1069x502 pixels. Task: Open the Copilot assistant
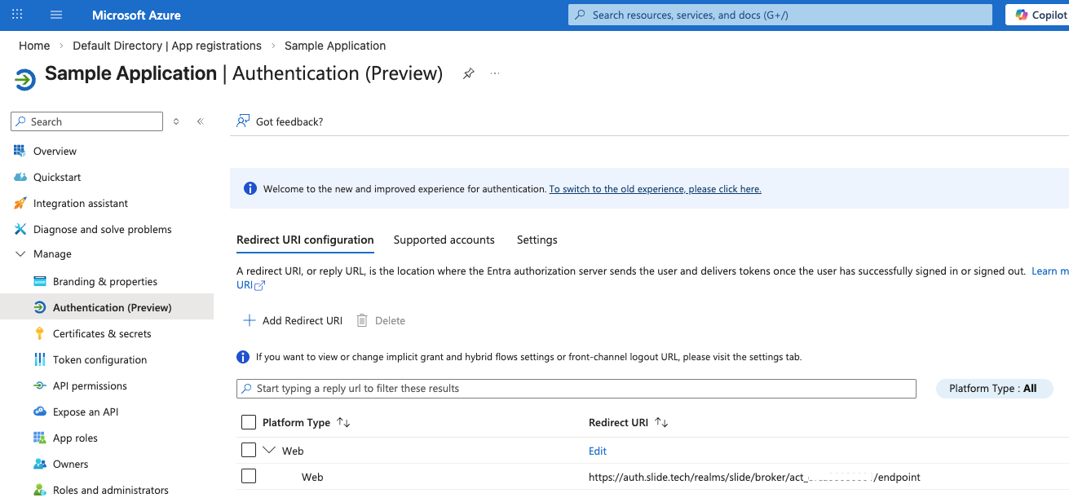(1045, 14)
